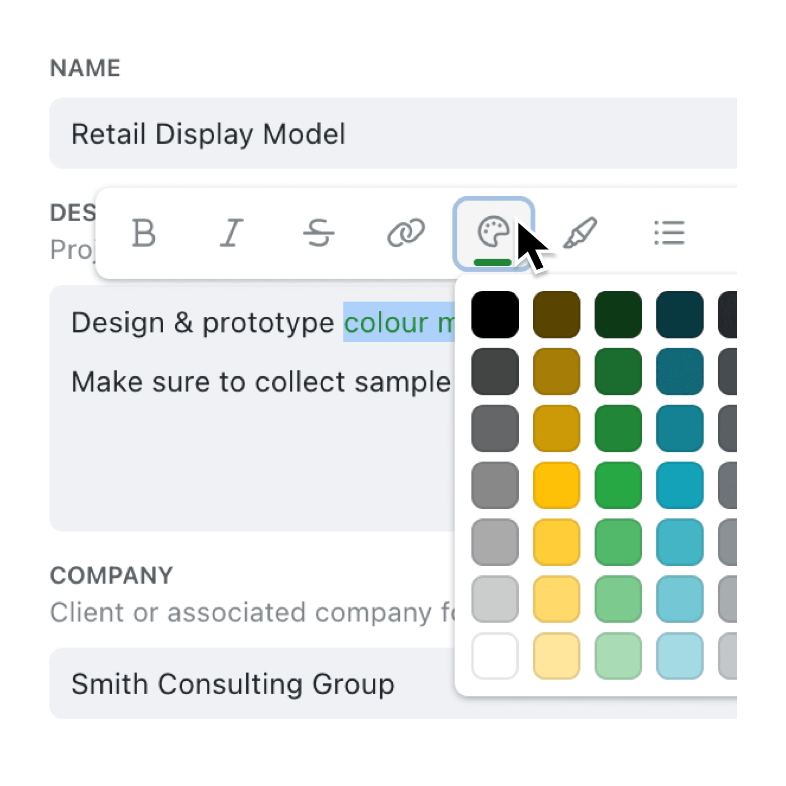This screenshot has width=786, height=786.
Task: Click the Retail Display Model name field
Action: coord(393,134)
